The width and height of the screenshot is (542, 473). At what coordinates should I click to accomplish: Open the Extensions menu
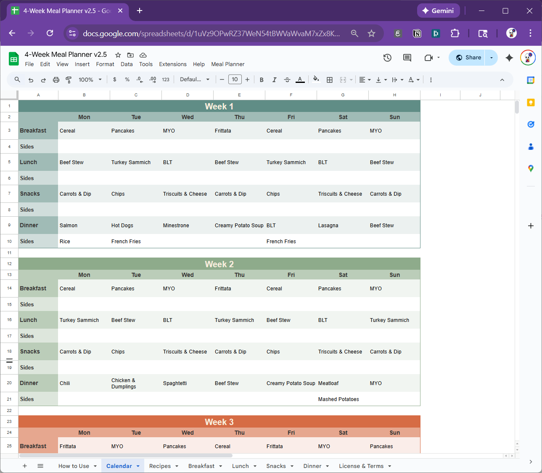pyautogui.click(x=172, y=64)
